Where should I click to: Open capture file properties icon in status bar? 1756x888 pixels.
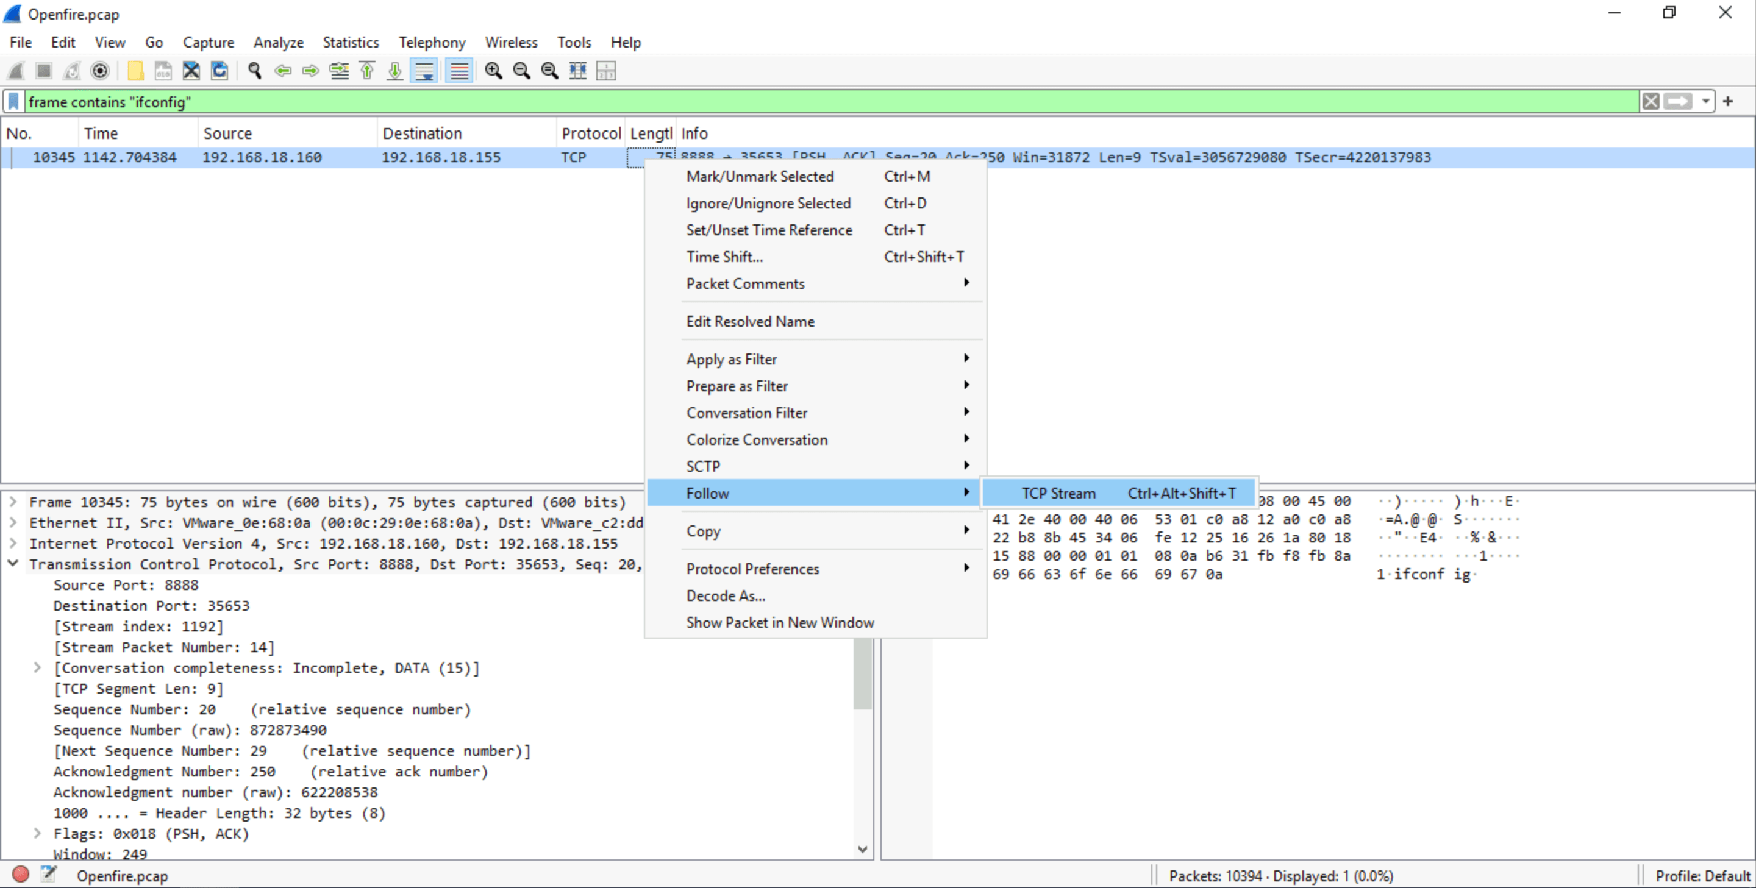pos(48,875)
